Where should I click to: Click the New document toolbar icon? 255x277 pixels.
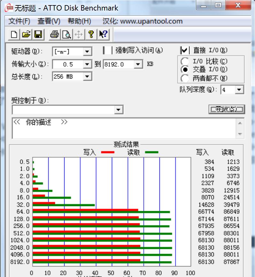tap(14, 34)
